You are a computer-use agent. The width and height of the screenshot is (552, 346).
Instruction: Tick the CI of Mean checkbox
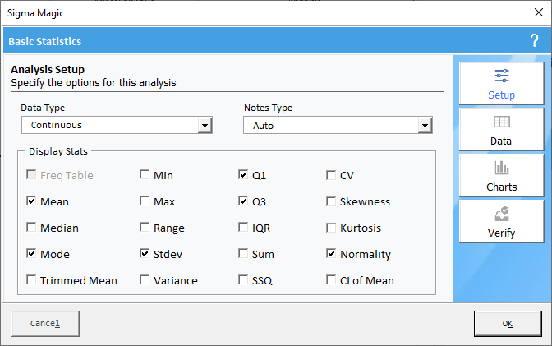tap(331, 280)
